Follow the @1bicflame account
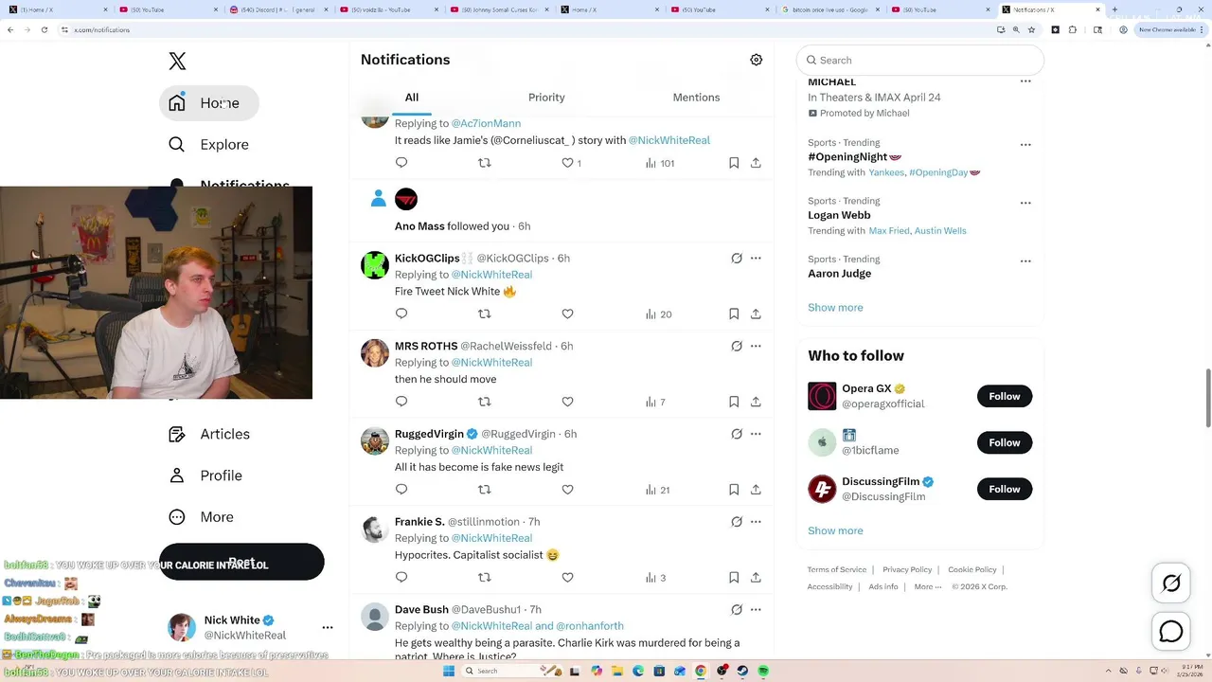 tap(1005, 442)
